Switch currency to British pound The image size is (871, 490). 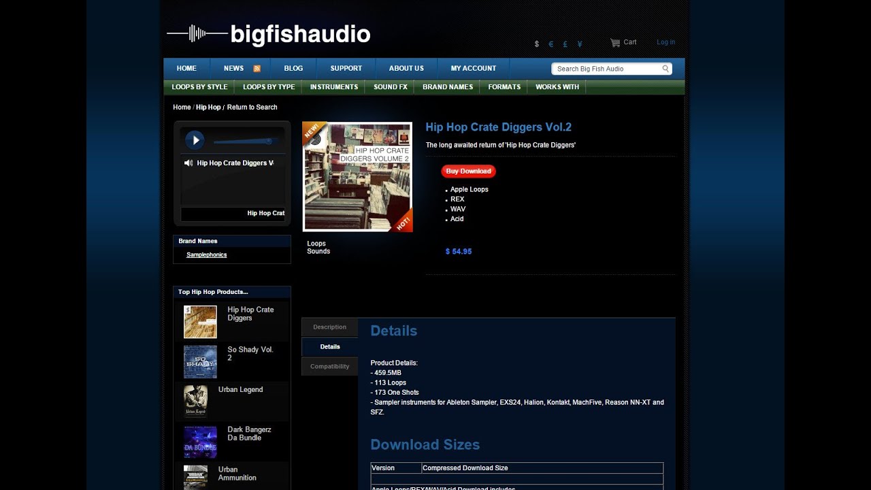[565, 44]
